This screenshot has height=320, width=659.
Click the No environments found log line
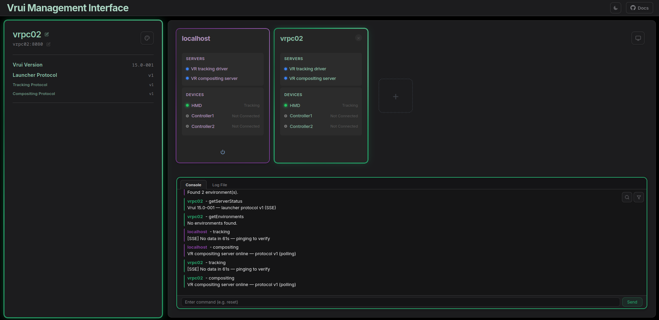click(x=212, y=223)
